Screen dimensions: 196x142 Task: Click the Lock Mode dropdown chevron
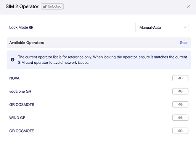[x=185, y=27]
